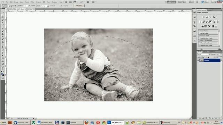Viewport: 223px width, 125px height.
Task: Launch Opera from the taskbar
Action: pyautogui.click(x=98, y=123)
